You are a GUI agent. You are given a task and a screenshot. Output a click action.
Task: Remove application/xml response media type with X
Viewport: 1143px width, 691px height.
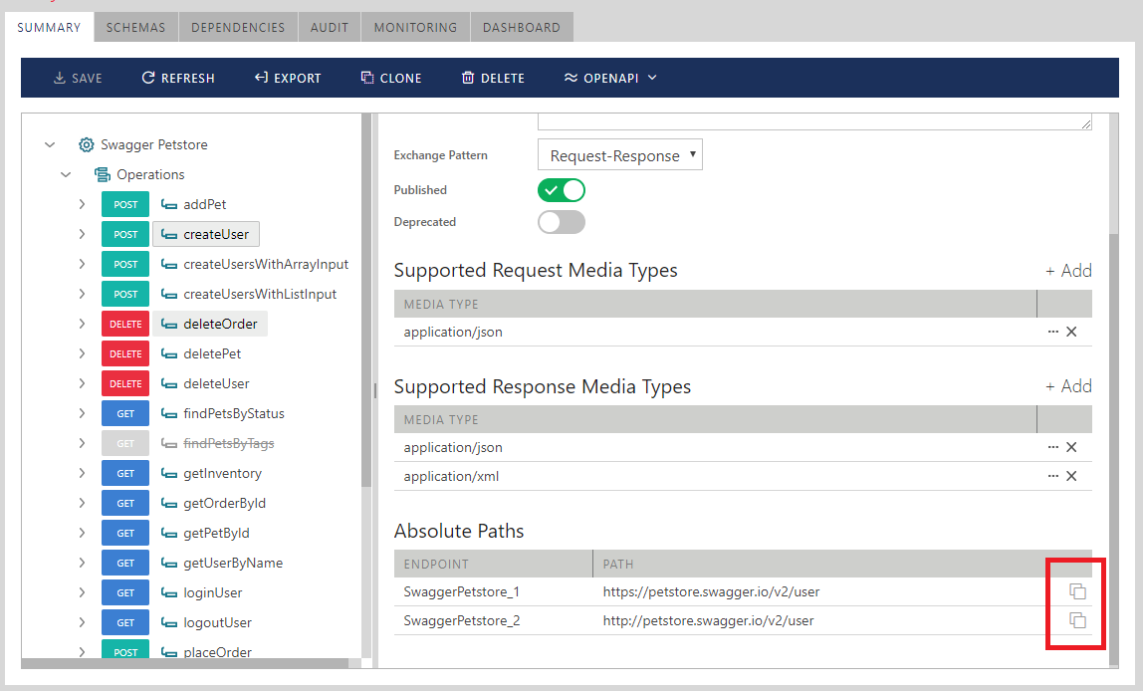pos(1071,476)
